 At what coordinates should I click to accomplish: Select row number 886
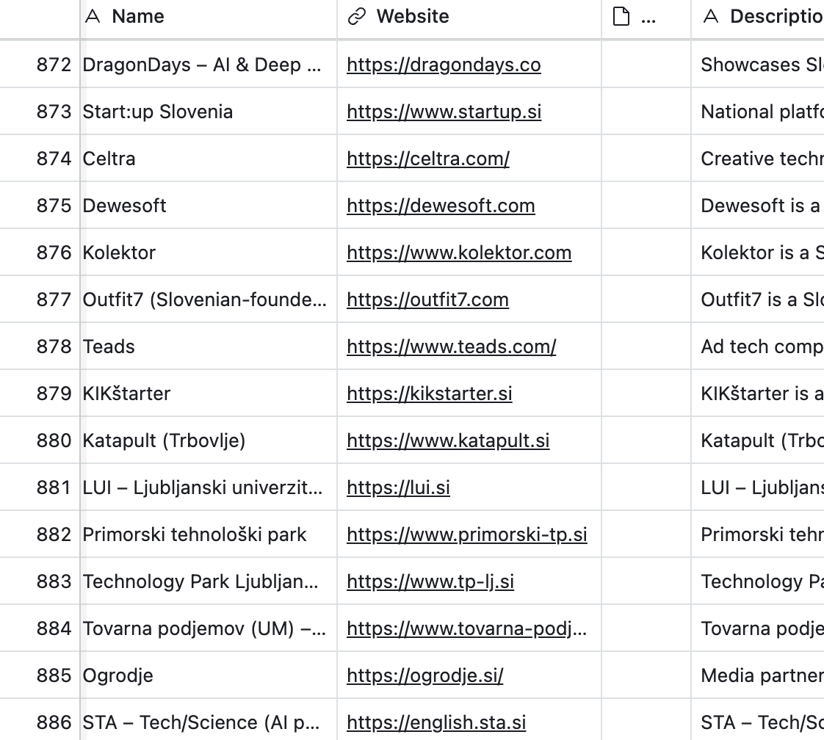pyautogui.click(x=54, y=722)
